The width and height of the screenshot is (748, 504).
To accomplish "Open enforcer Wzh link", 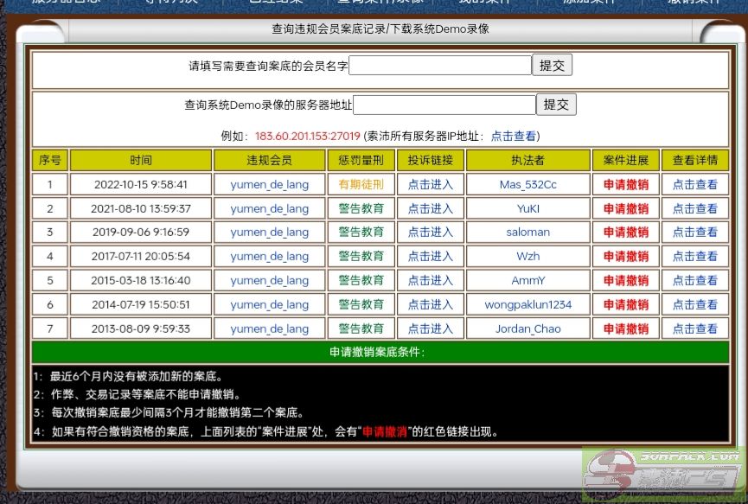I will pyautogui.click(x=527, y=257).
